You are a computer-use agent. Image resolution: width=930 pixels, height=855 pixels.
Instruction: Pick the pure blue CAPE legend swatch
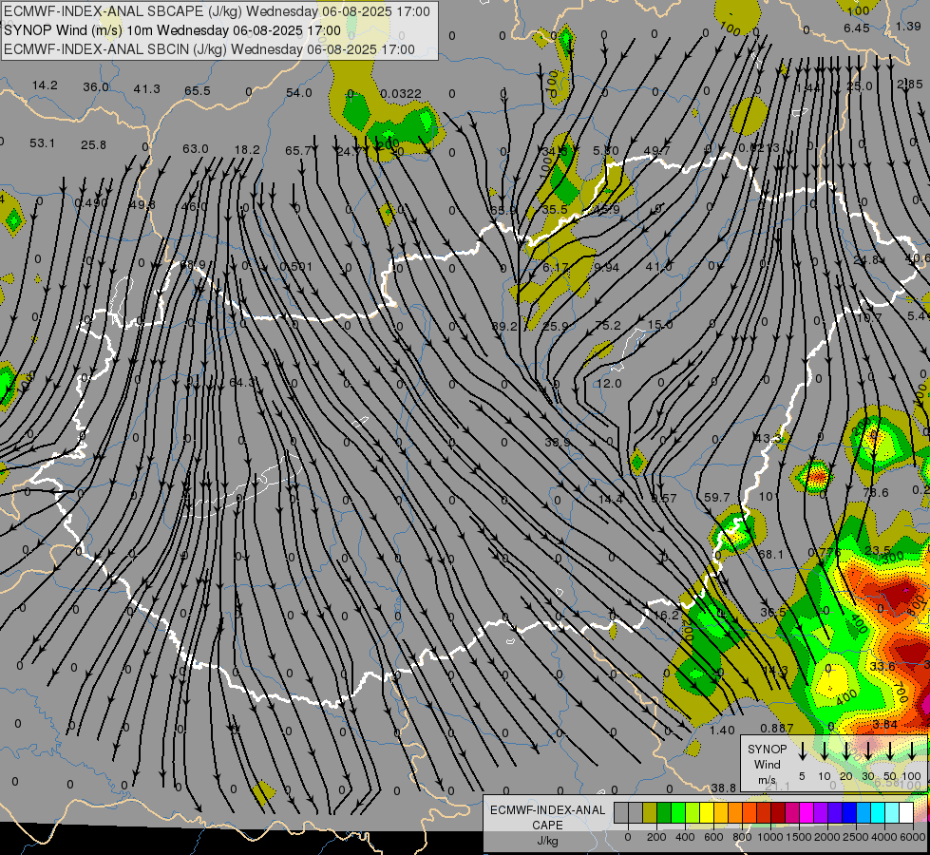850,813
